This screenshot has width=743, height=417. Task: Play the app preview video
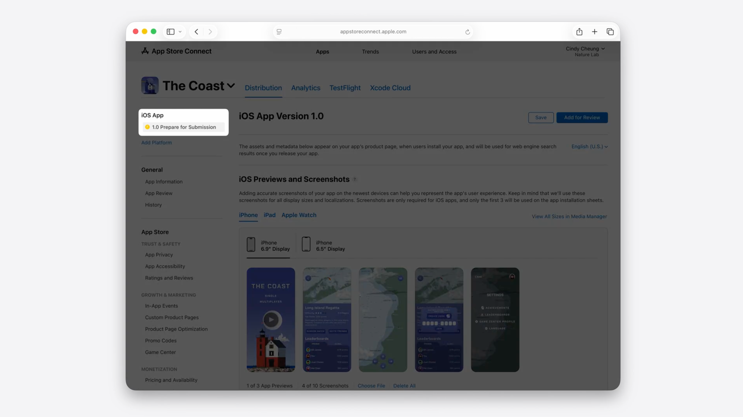[271, 320]
